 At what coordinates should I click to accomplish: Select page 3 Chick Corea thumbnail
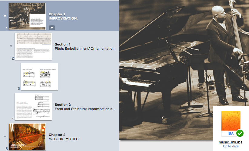tap(39, 77)
